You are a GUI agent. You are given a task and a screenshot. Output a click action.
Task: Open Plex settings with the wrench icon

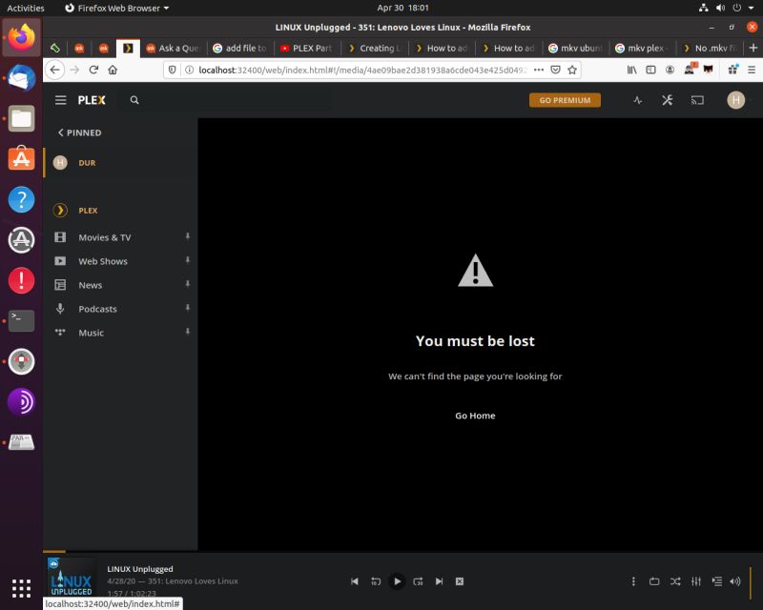click(667, 100)
